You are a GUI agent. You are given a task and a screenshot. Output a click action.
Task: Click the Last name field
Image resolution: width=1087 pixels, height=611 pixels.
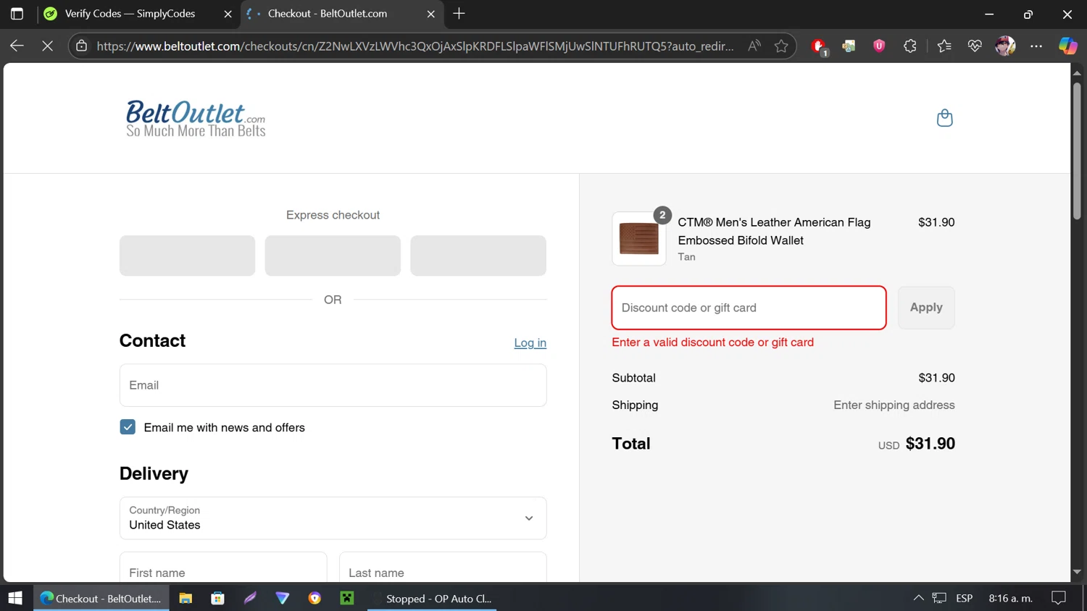click(x=443, y=569)
